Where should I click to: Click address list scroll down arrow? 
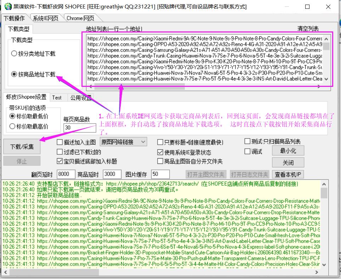pos(326,79)
